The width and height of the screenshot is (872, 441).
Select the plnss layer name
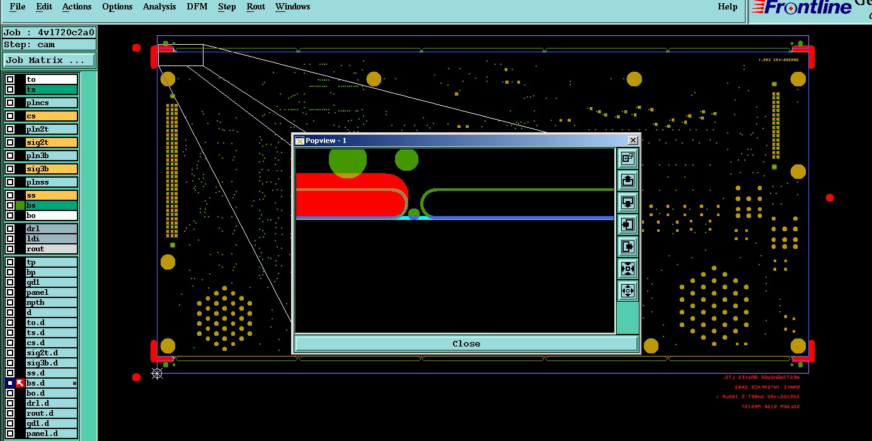51,182
